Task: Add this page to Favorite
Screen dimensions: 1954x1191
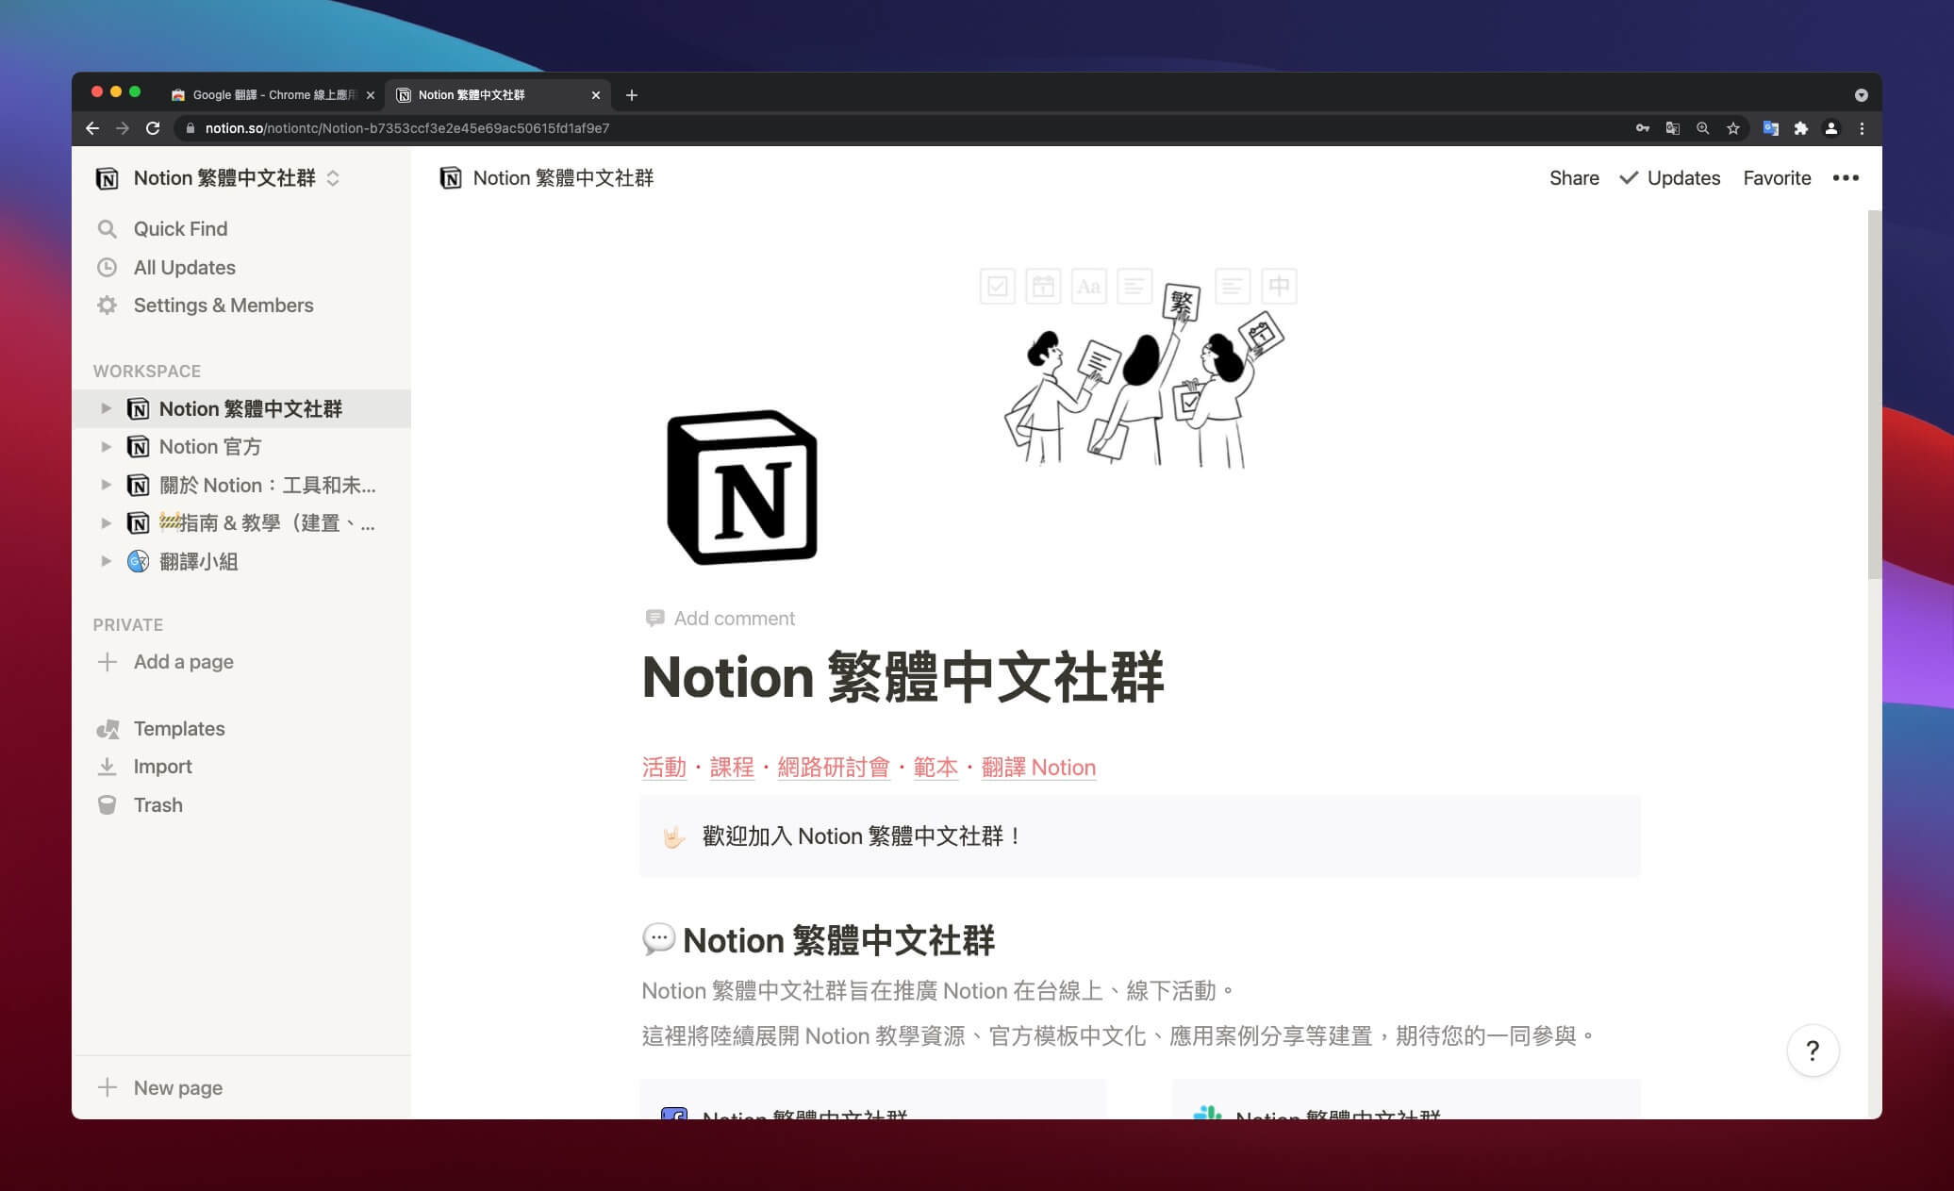Action: 1777,178
